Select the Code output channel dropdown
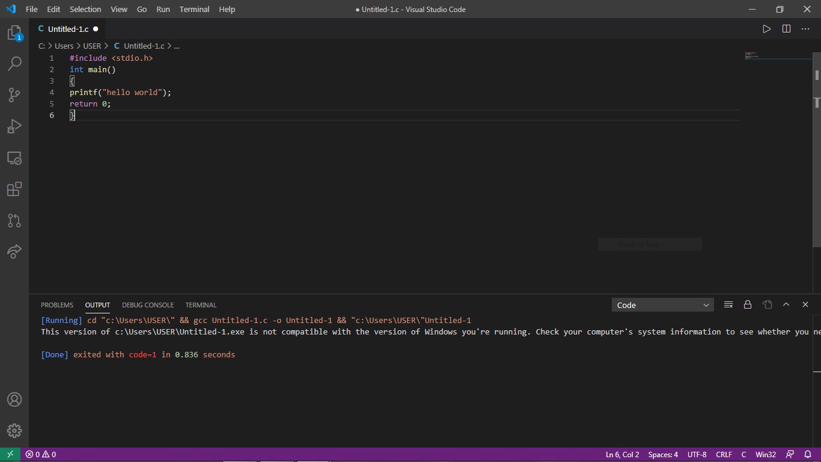This screenshot has width=821, height=462. pos(662,305)
